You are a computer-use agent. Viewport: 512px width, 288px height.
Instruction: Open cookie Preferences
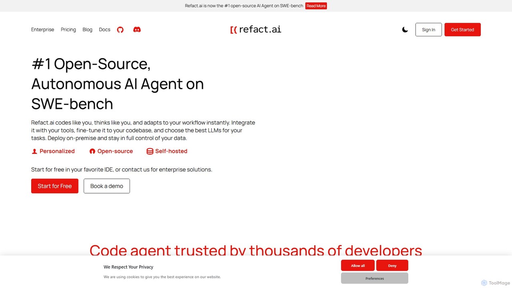(374, 278)
